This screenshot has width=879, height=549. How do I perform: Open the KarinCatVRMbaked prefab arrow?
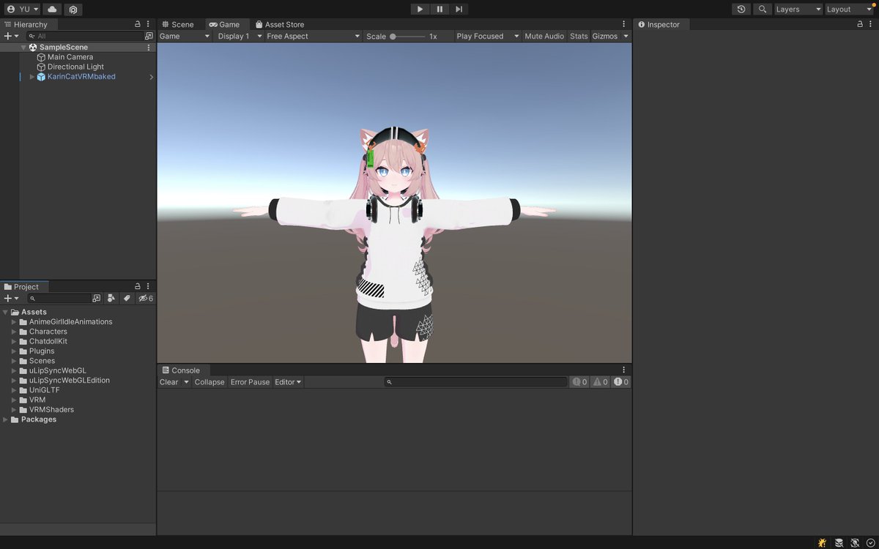tap(152, 77)
